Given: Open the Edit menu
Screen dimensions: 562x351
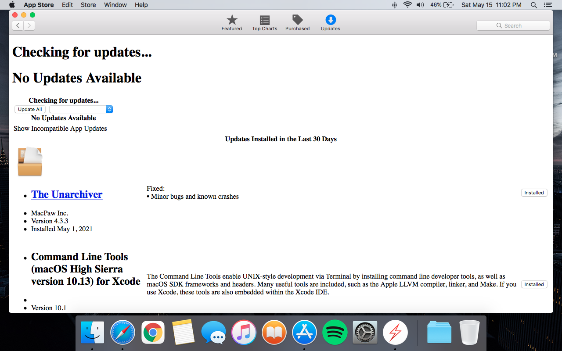Looking at the screenshot, I should (x=67, y=5).
